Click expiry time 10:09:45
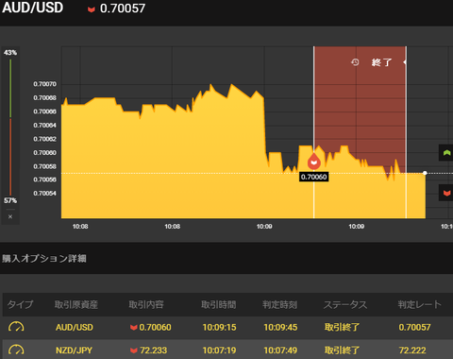 pyautogui.click(x=280, y=328)
